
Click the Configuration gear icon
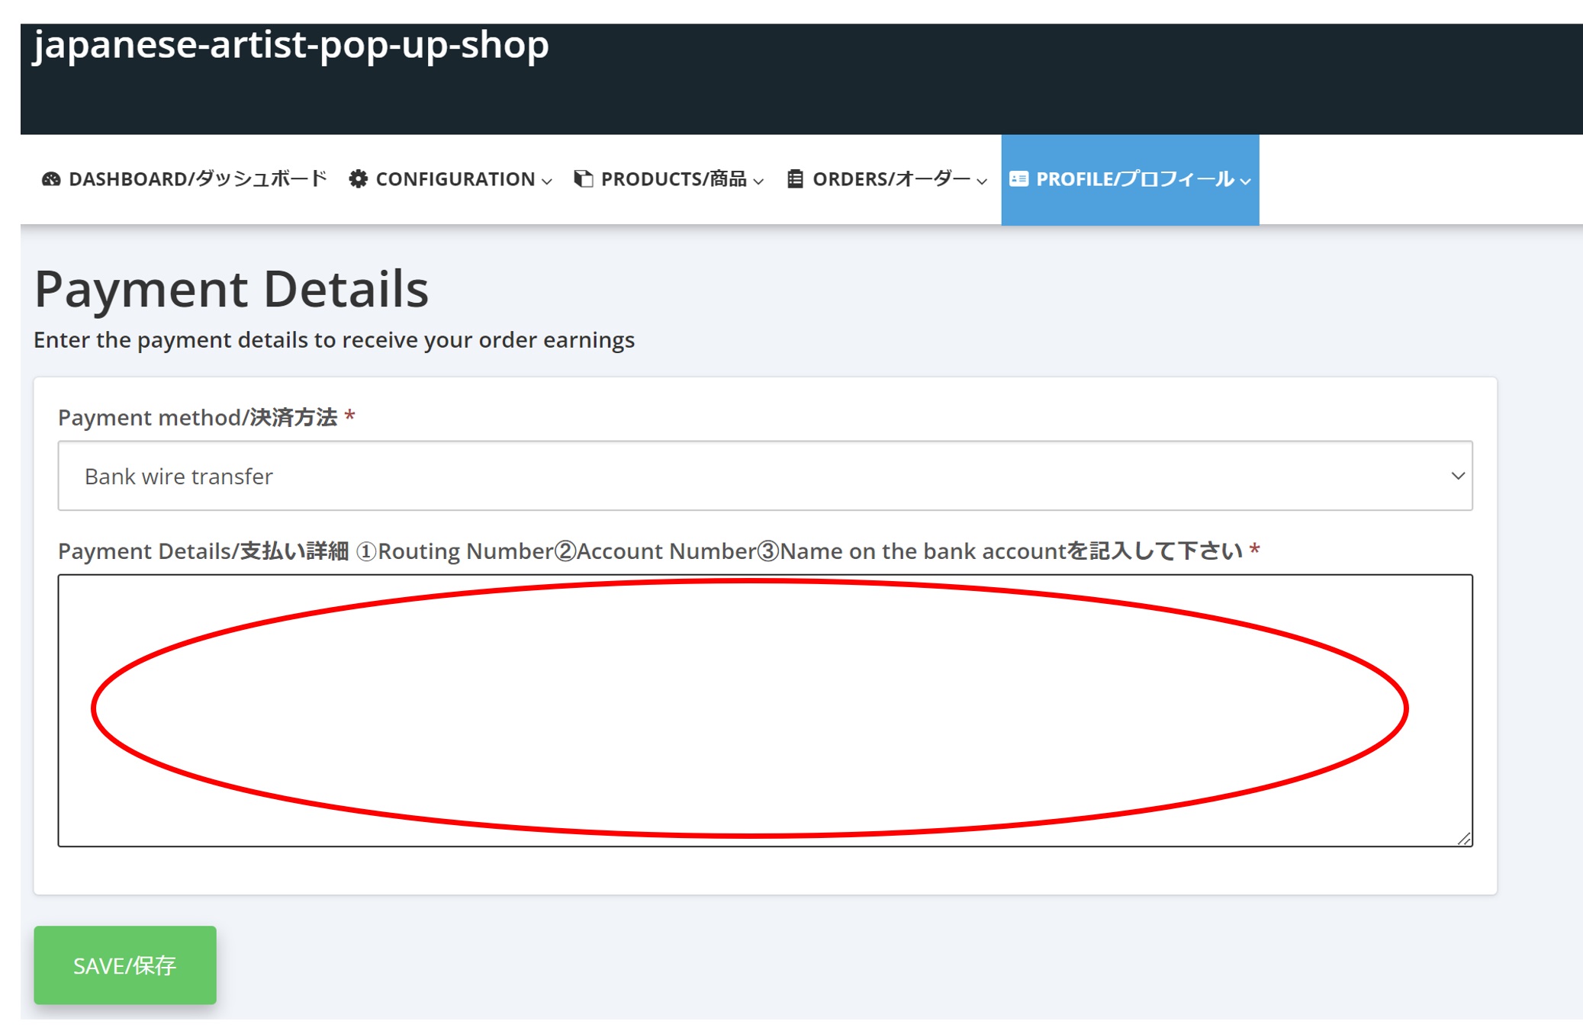click(x=358, y=179)
